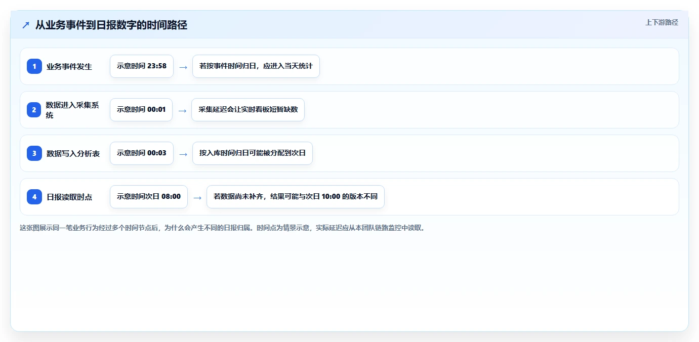Image resolution: width=699 pixels, height=342 pixels.
Task: Click the note 采集延迟会让实时看板短暂缺数
Action: point(248,110)
